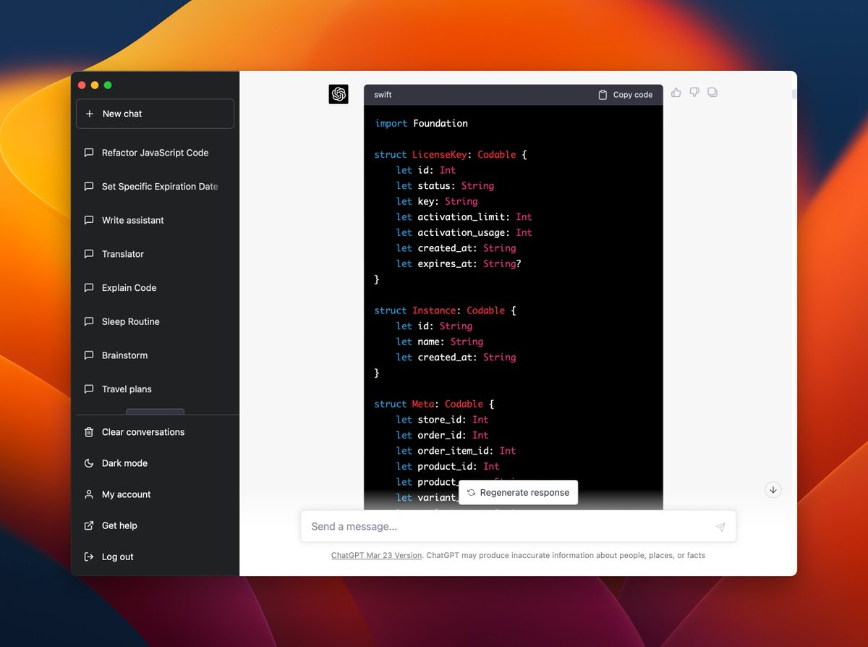Click the ChatGPT avatar logo
Screen dimensions: 868x647
click(x=339, y=94)
